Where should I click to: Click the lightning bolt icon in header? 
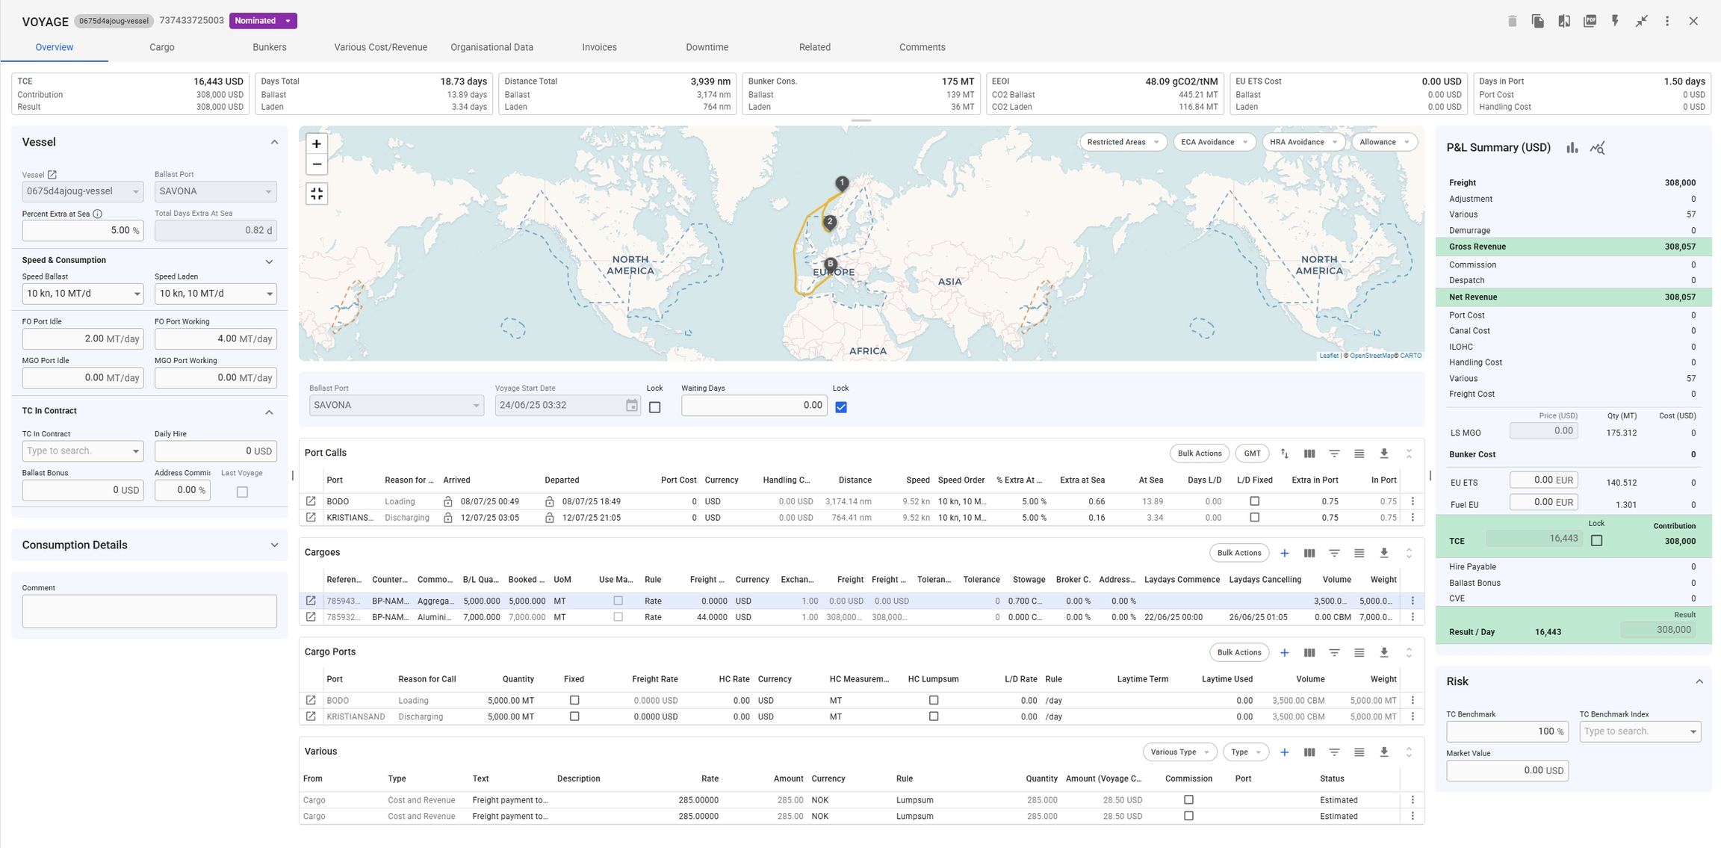(1615, 21)
